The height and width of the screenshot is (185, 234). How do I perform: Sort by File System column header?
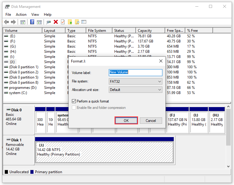tap(99, 30)
